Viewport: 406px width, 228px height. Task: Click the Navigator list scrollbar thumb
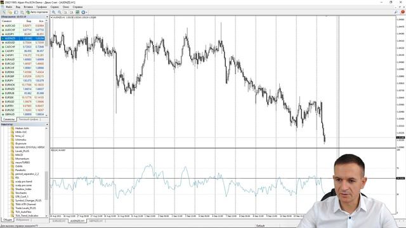click(46, 186)
